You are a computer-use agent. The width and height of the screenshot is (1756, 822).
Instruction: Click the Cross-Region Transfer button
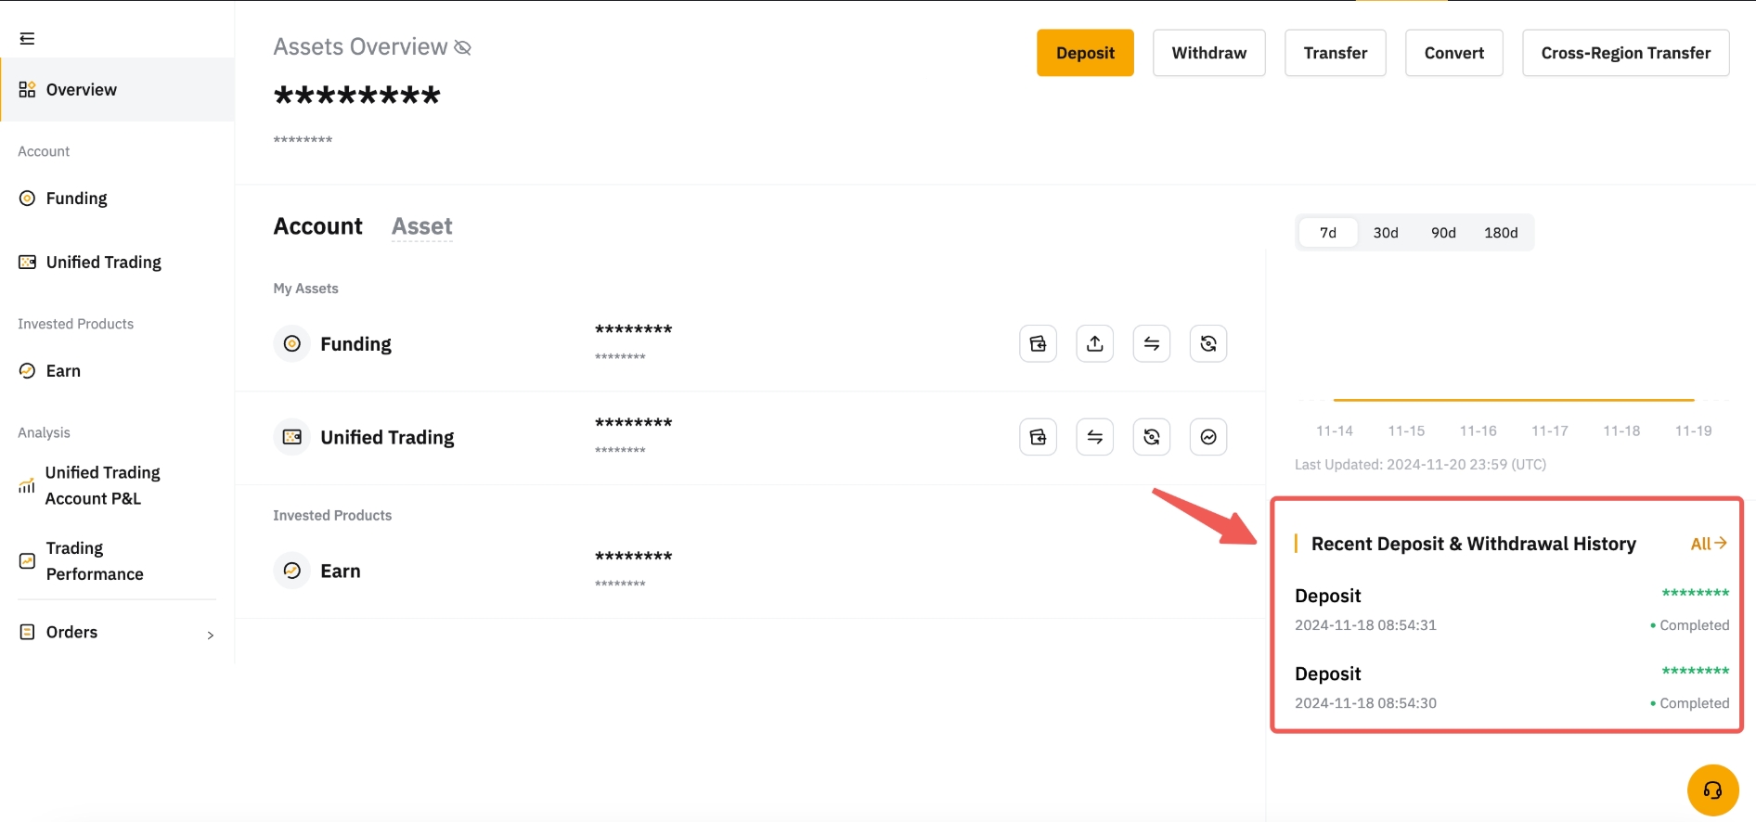pos(1624,53)
